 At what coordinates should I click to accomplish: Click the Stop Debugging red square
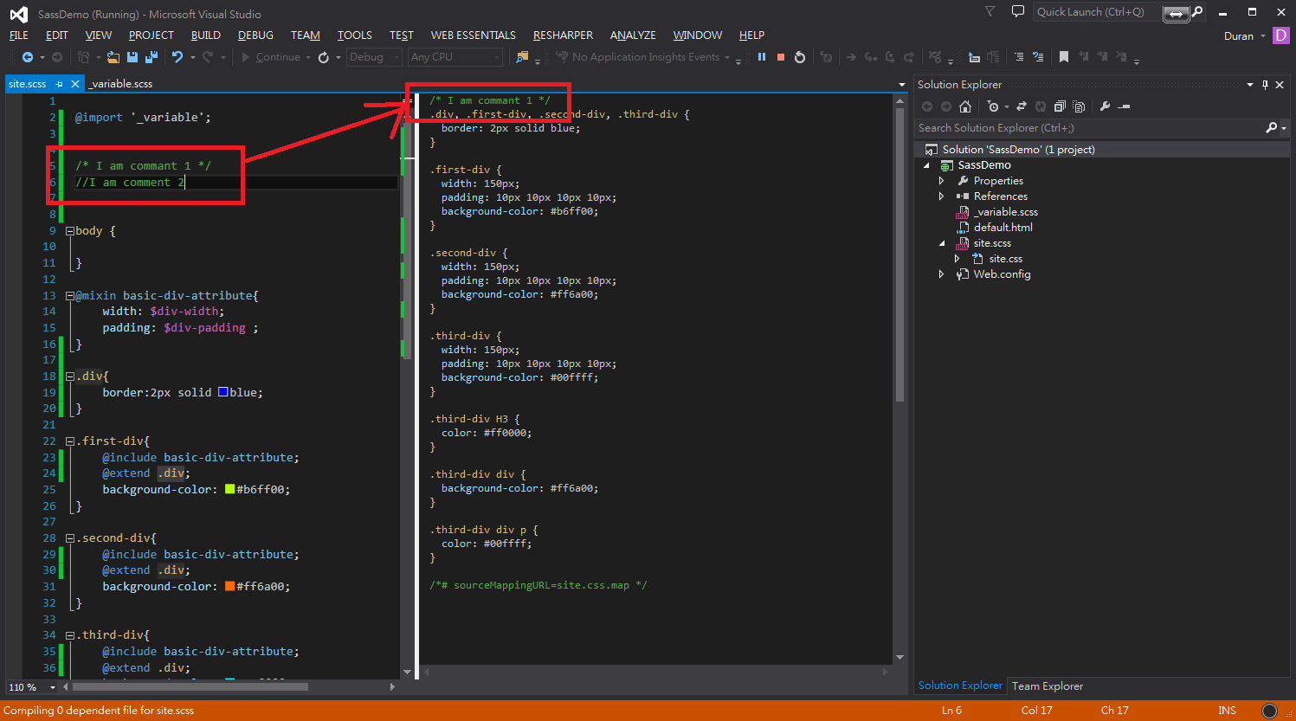pos(780,57)
